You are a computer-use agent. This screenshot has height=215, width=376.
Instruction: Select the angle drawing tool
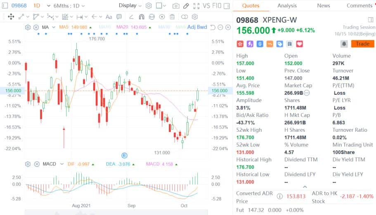pos(131,17)
